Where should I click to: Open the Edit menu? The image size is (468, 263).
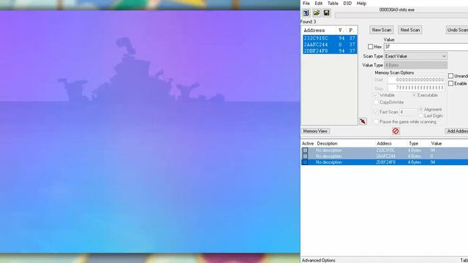click(x=319, y=3)
